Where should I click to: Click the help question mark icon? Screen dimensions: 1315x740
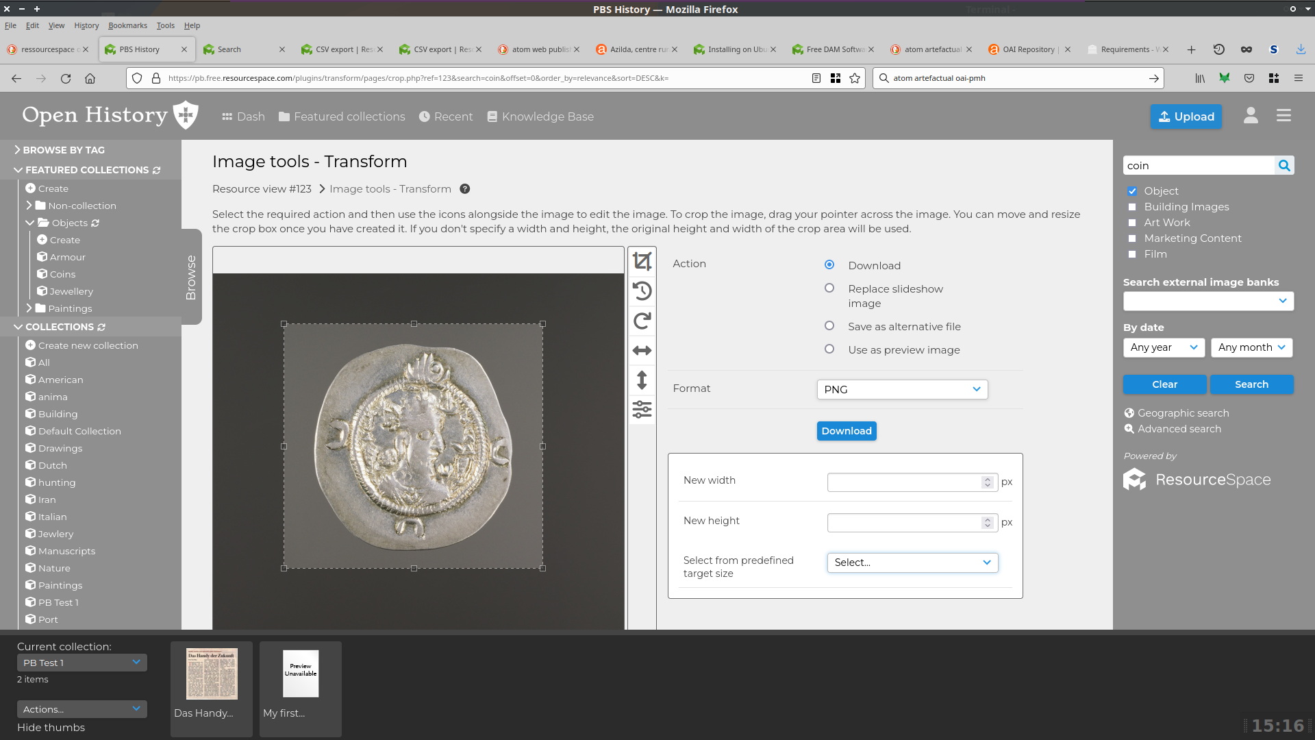tap(464, 189)
